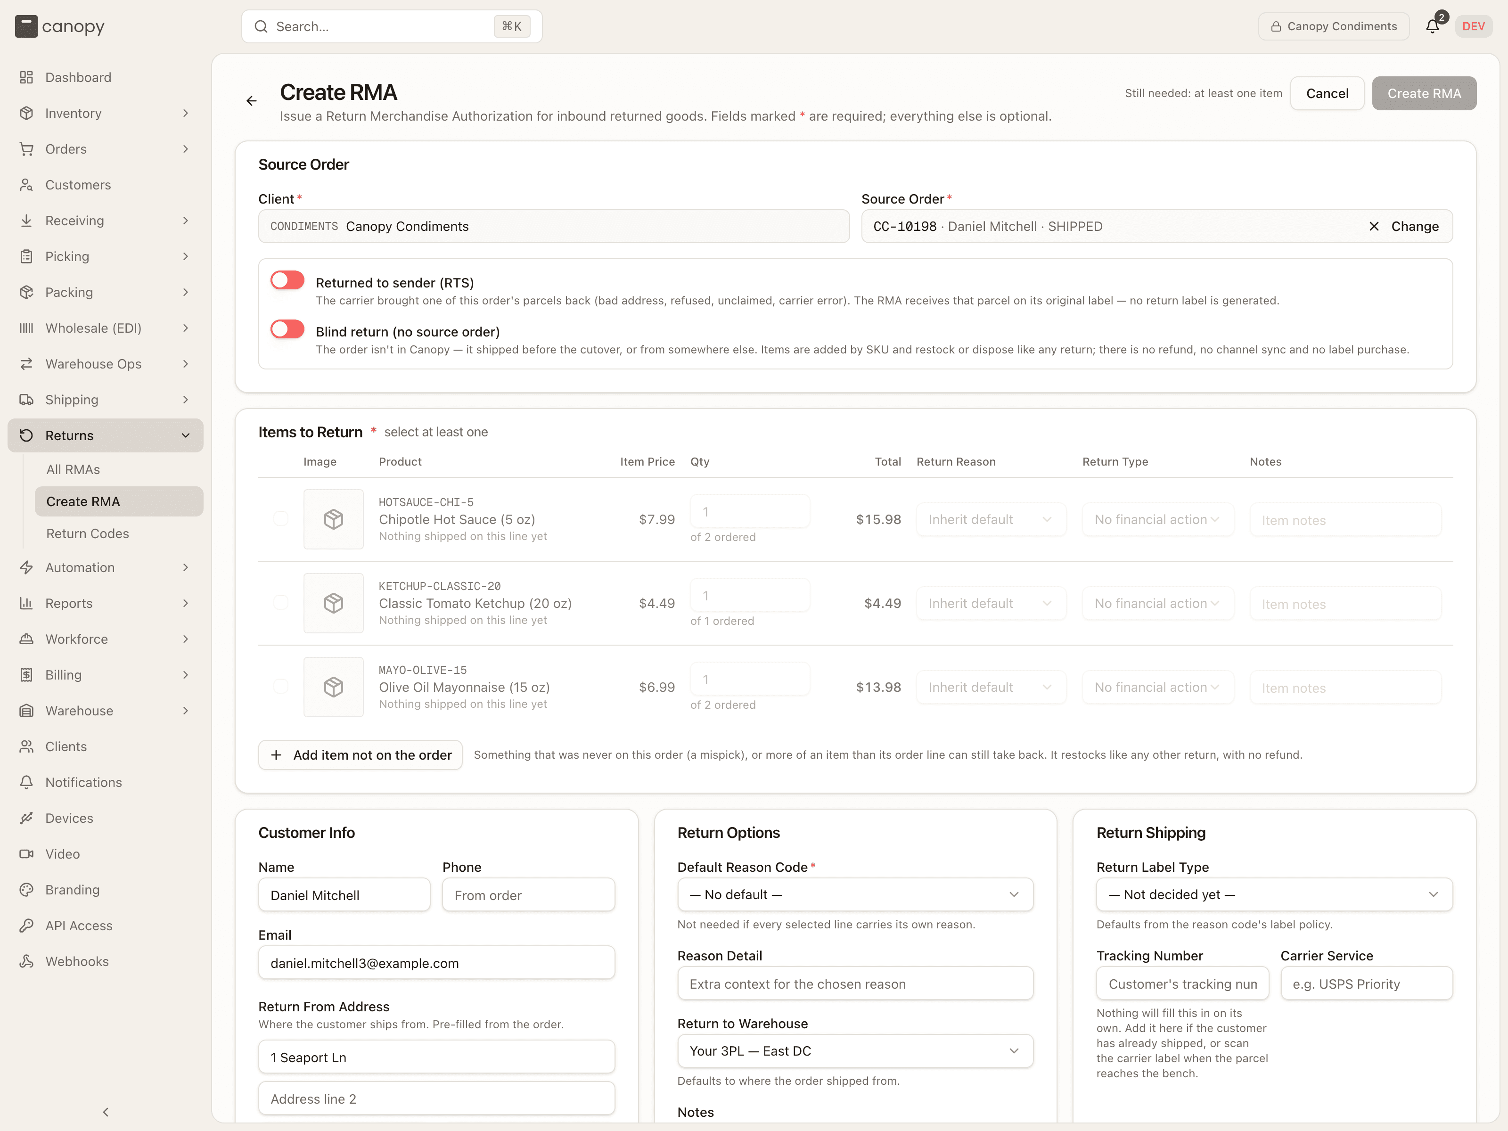Click Change on the source order
Viewport: 1508px width, 1131px height.
(x=1415, y=226)
